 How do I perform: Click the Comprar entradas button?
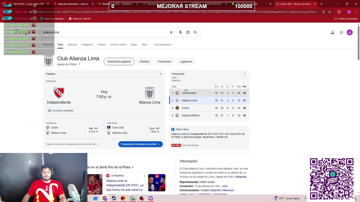pyautogui.click(x=61, y=111)
